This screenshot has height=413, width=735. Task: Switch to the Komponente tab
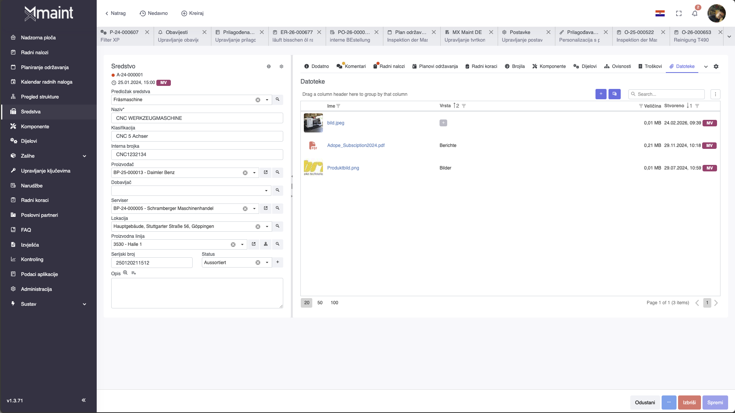[549, 66]
